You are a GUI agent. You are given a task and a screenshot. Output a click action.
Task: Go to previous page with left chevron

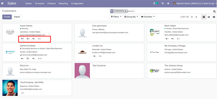pyautogui.click(x=192, y=17)
